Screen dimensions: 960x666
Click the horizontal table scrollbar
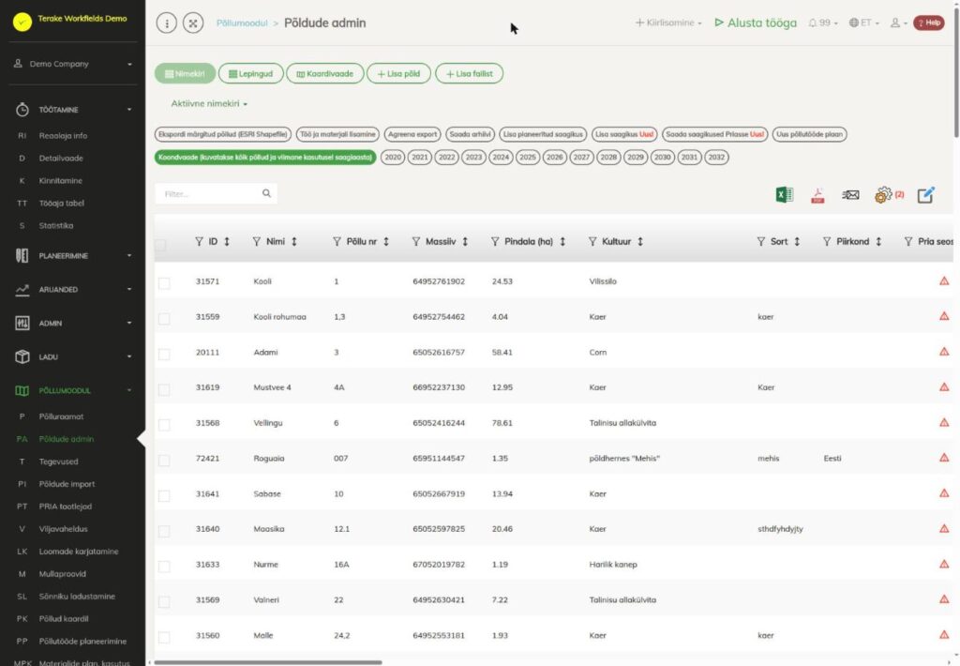click(x=268, y=662)
